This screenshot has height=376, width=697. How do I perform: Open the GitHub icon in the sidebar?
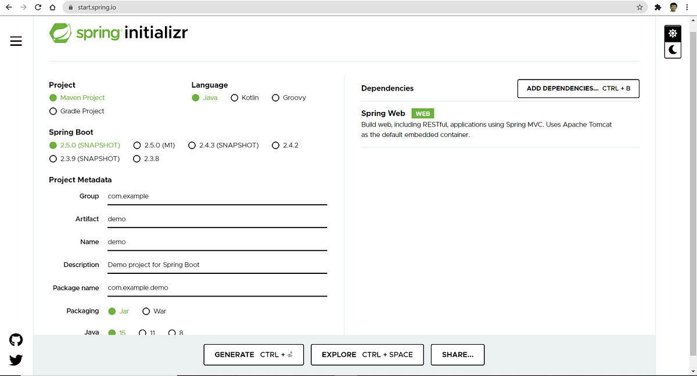(x=16, y=339)
